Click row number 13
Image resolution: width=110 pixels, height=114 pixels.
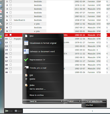pos(6,46)
